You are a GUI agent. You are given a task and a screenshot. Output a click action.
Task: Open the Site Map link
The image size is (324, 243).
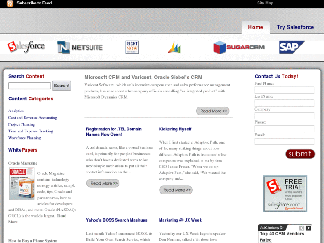[x=265, y=3]
